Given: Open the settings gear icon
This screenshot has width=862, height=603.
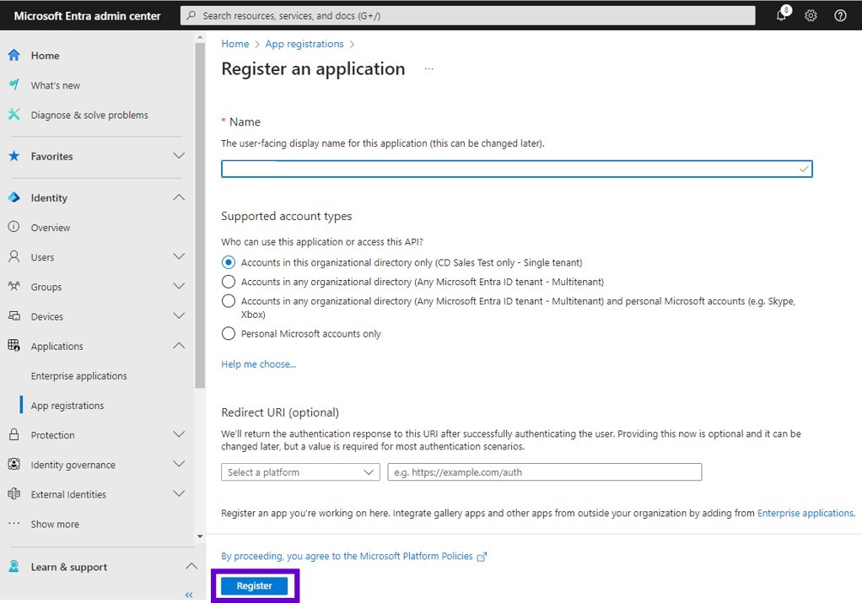Looking at the screenshot, I should pyautogui.click(x=811, y=15).
